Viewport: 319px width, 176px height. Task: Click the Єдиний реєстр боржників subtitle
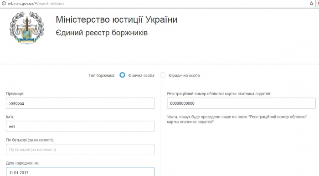(102, 33)
